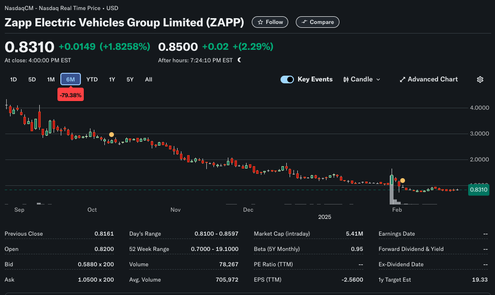
Task: Click the Compare button
Action: pyautogui.click(x=317, y=22)
